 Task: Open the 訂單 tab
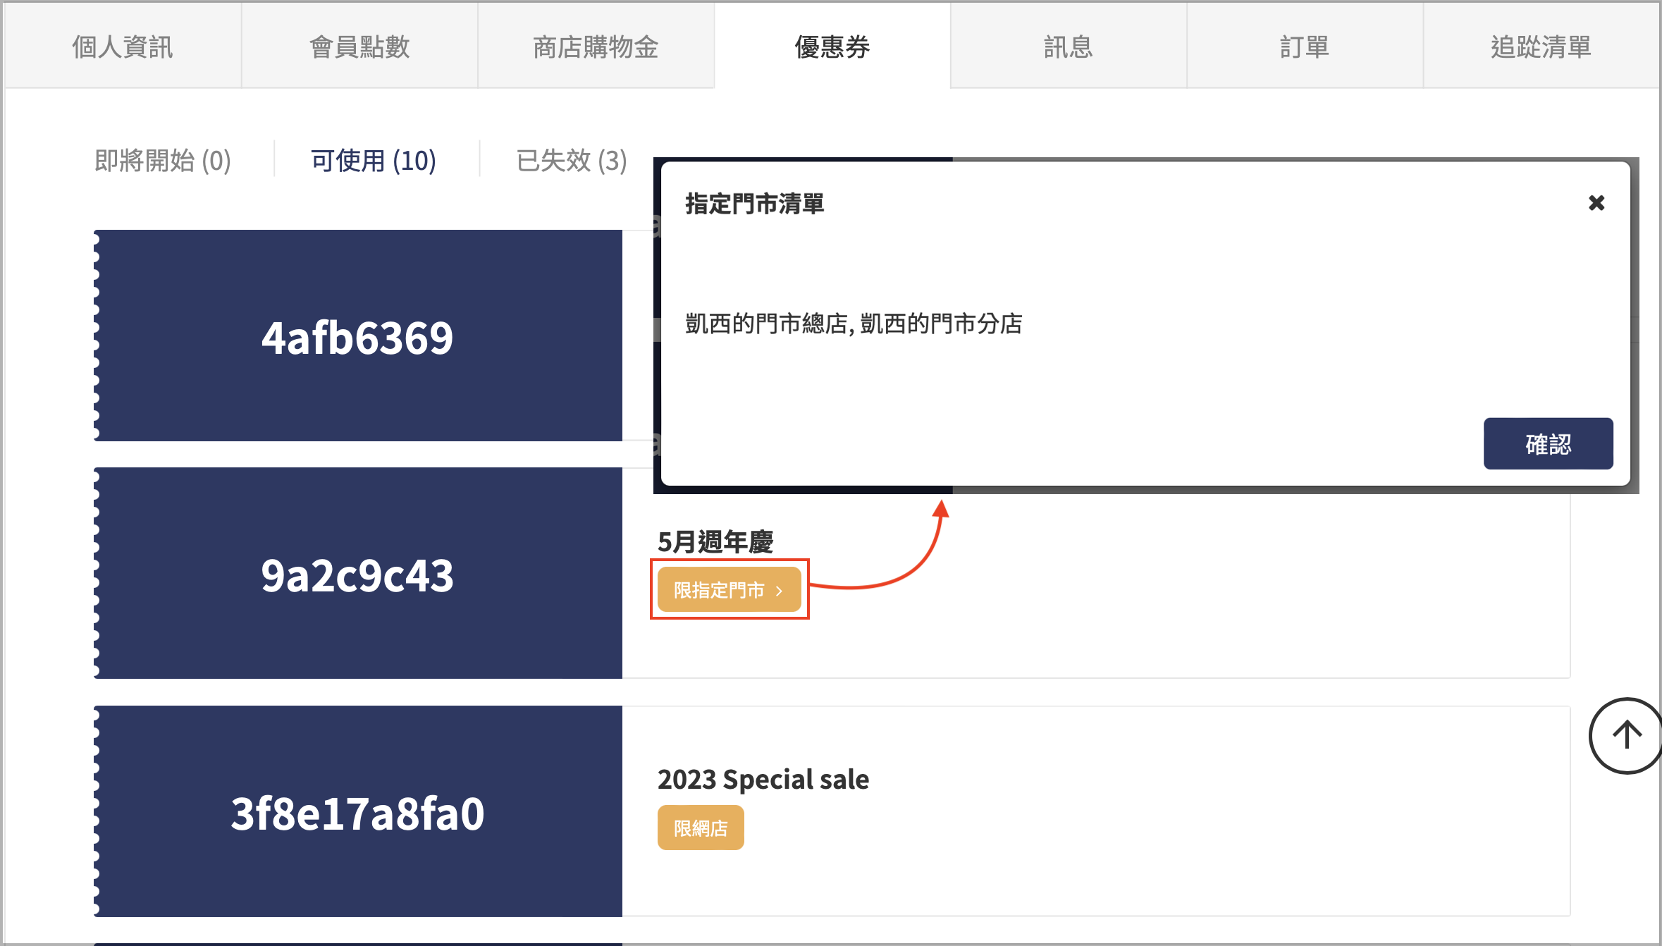pyautogui.click(x=1305, y=47)
